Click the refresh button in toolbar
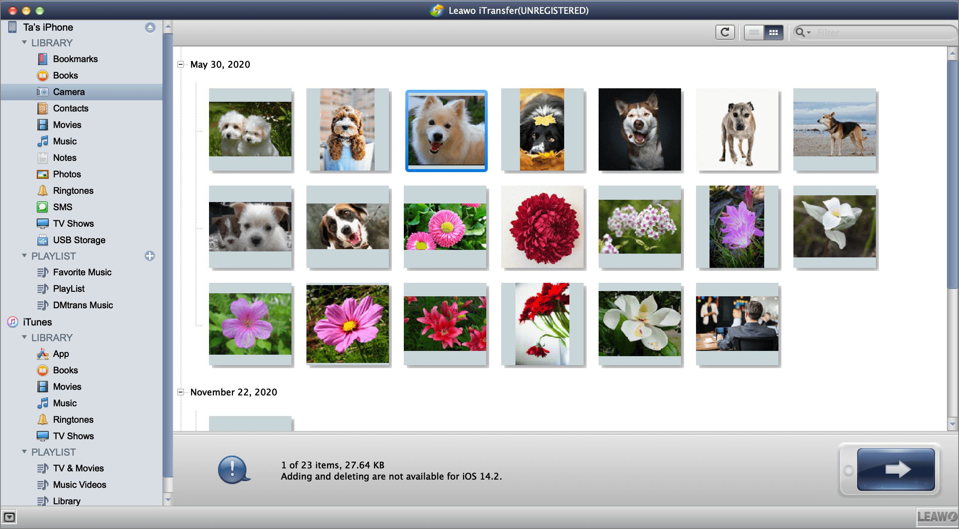The width and height of the screenshot is (959, 529). [724, 33]
